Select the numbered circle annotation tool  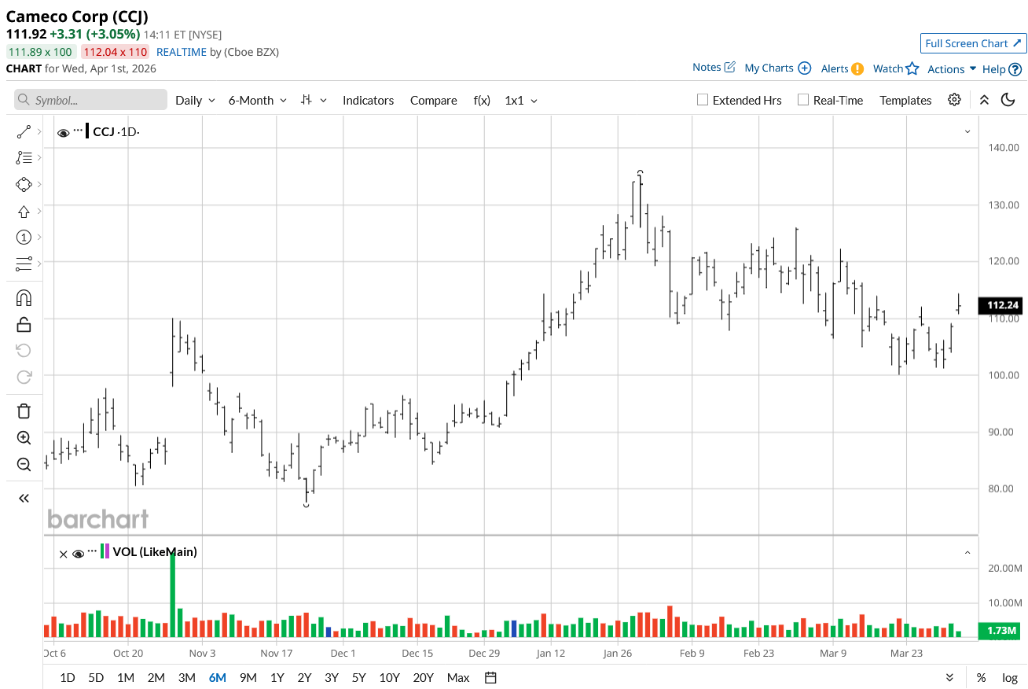(24, 237)
